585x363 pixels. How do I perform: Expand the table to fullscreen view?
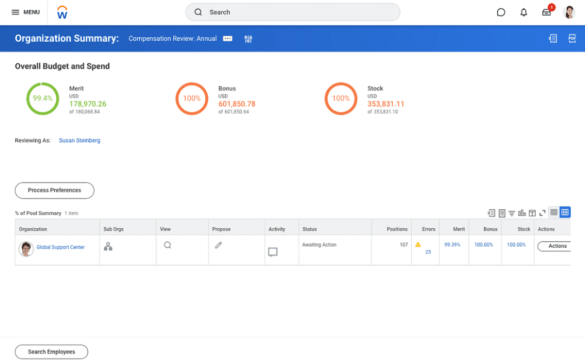542,213
